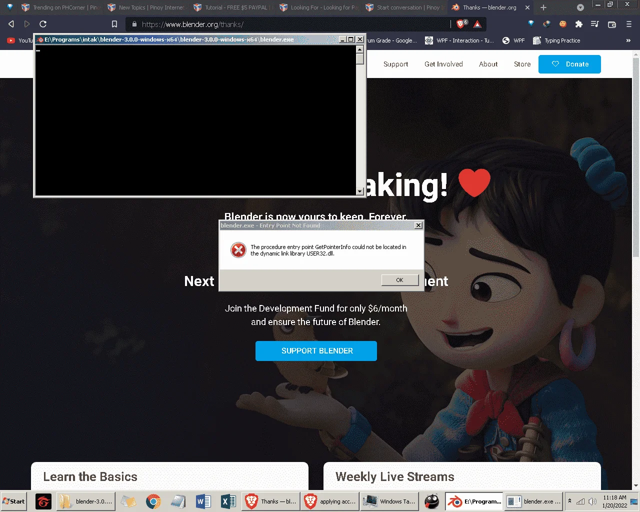640x512 pixels.
Task: Open the notepad taskbar icon
Action: tap(178, 501)
